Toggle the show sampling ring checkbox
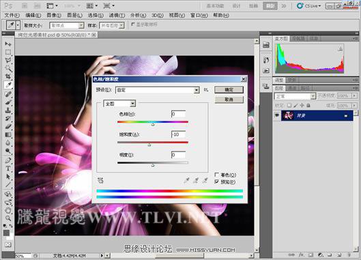The width and height of the screenshot is (361, 260). 133,24
